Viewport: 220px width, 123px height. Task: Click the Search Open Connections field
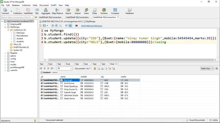(x=17, y=17)
